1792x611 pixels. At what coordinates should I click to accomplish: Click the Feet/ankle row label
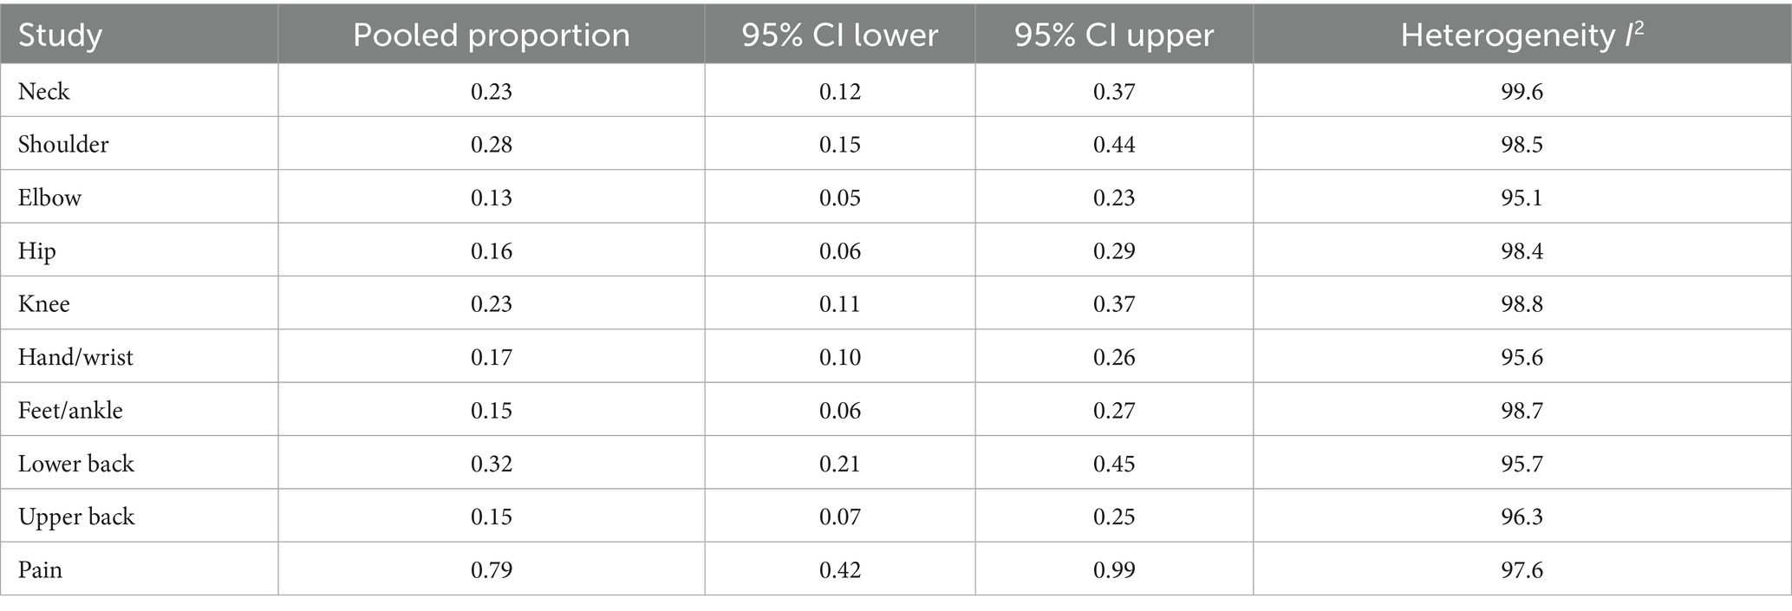70,410
